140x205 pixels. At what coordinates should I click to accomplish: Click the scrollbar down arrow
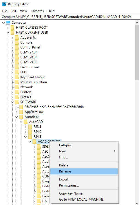(137, 203)
